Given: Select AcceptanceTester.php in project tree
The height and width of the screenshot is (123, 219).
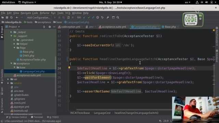Looking at the screenshot, I should point(31,59).
